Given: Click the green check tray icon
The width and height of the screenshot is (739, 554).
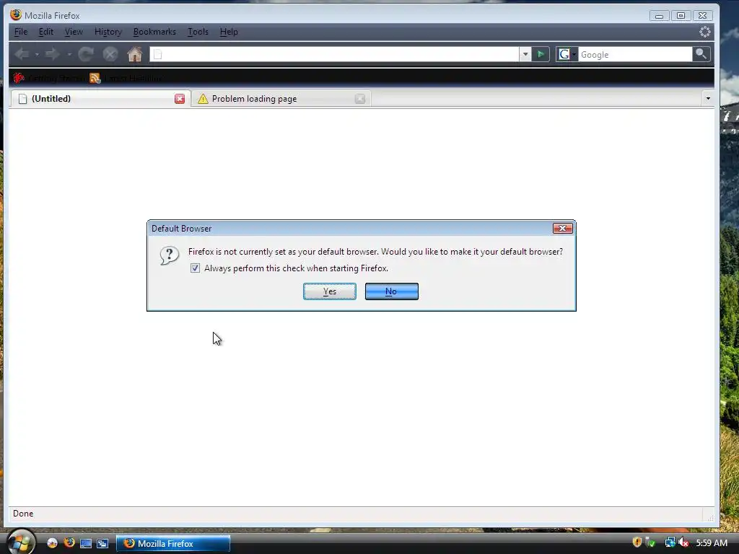Looking at the screenshot, I should (650, 542).
